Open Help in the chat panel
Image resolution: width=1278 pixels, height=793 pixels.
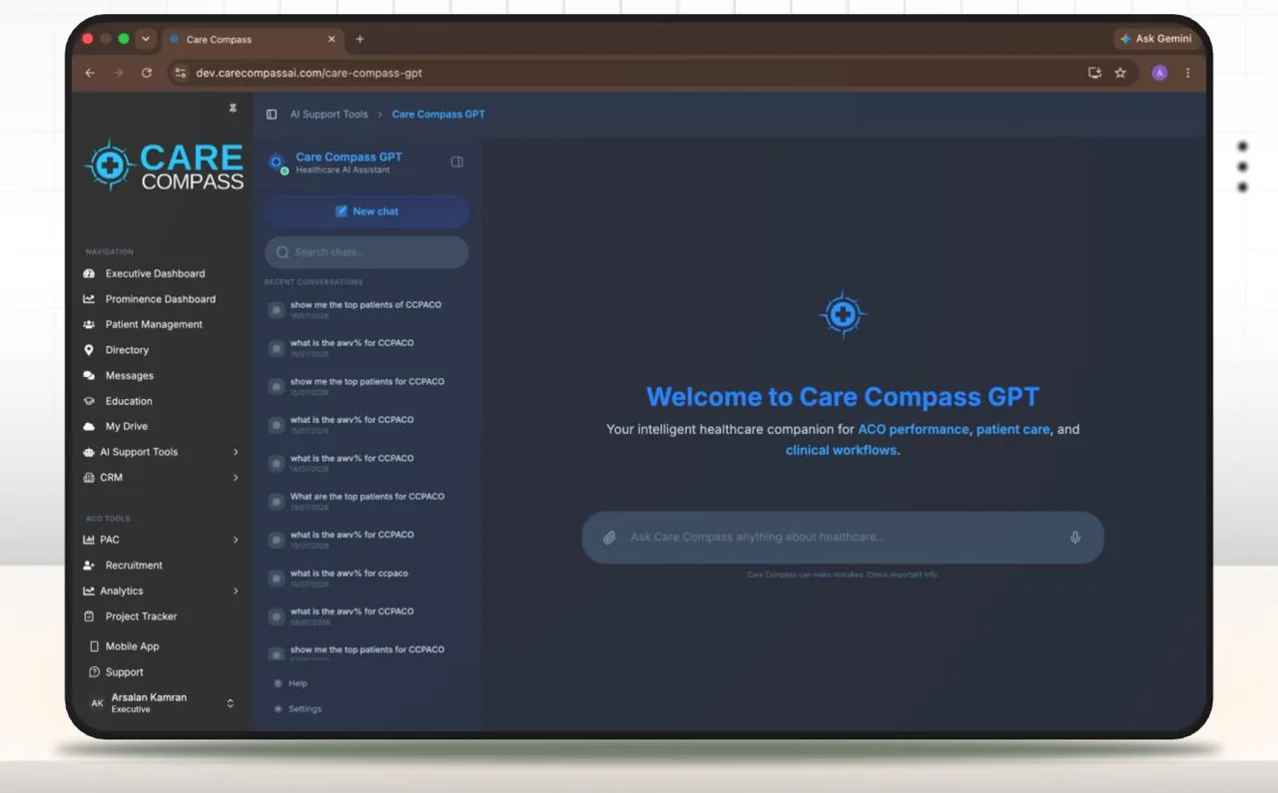tap(291, 683)
